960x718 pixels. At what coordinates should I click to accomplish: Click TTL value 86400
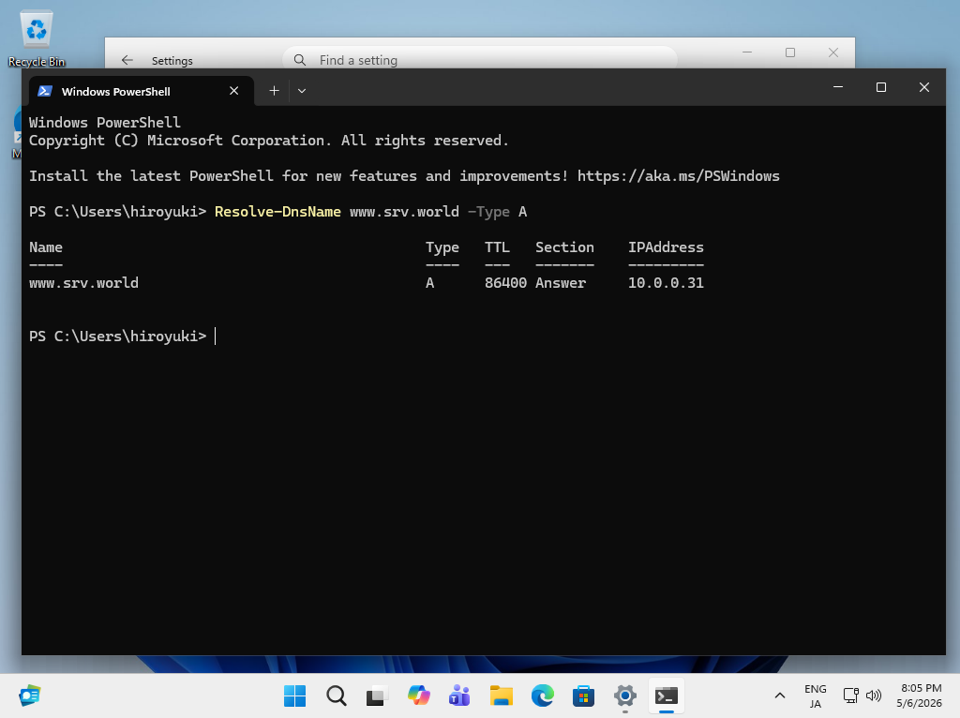click(505, 283)
